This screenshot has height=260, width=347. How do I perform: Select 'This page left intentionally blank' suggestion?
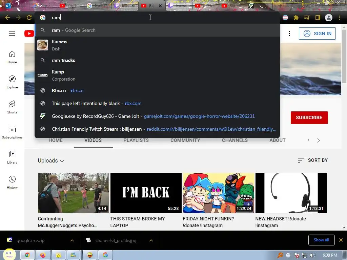(157, 103)
